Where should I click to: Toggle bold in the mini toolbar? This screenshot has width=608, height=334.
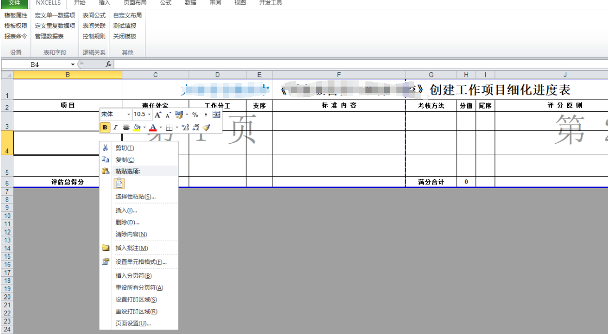105,127
